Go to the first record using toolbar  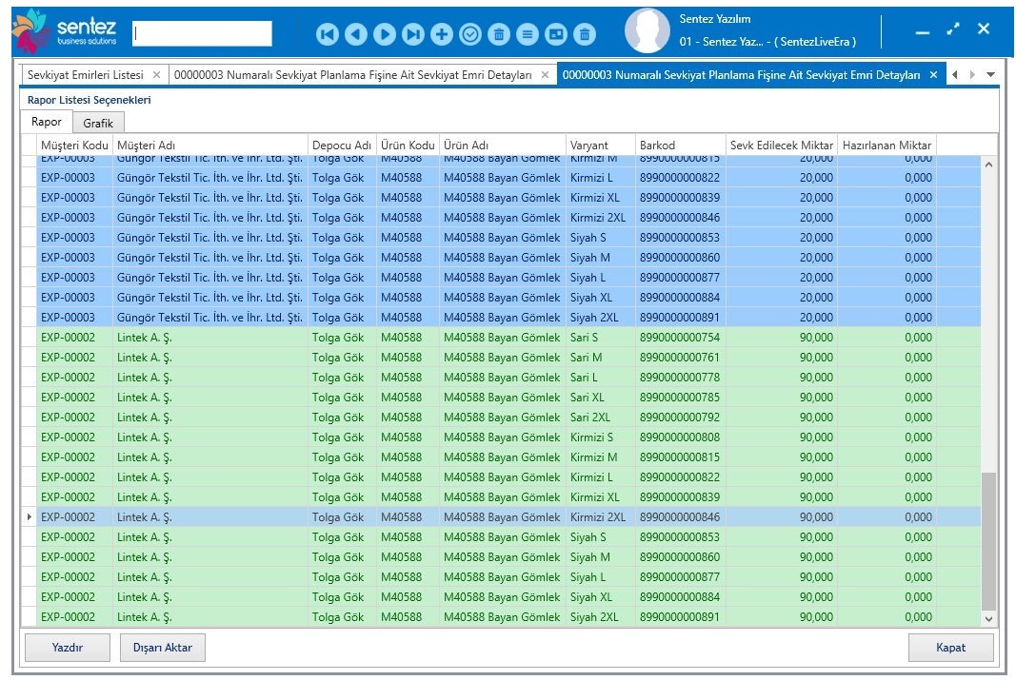pyautogui.click(x=328, y=34)
